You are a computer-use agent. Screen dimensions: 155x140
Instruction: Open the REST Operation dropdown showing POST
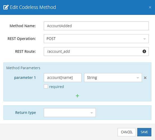(x=96, y=39)
